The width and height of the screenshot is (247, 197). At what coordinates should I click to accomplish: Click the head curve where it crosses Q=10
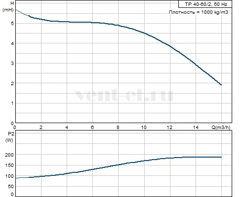click(144, 33)
